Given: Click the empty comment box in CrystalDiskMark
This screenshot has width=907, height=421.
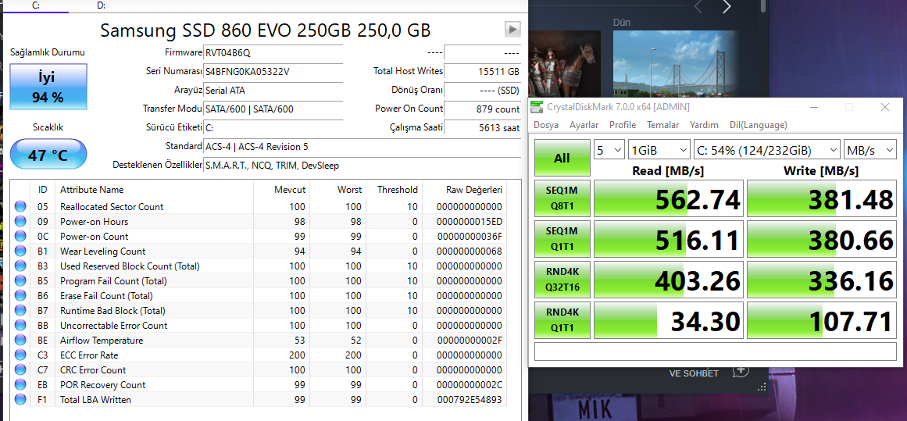Looking at the screenshot, I should 714,351.
